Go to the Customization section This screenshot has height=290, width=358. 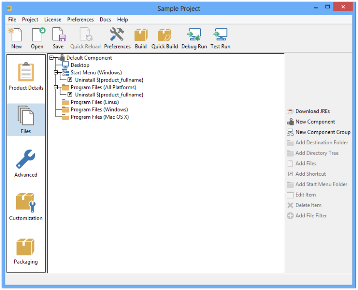point(26,207)
